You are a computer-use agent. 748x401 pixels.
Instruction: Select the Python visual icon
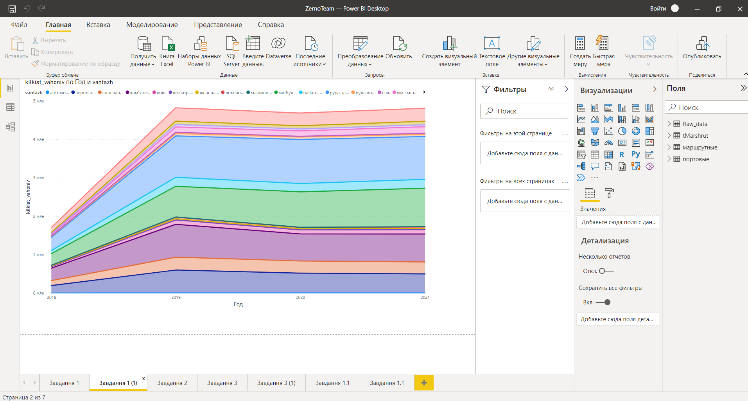coord(636,155)
